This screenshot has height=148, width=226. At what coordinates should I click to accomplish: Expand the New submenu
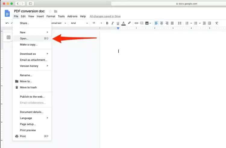(x=32, y=32)
